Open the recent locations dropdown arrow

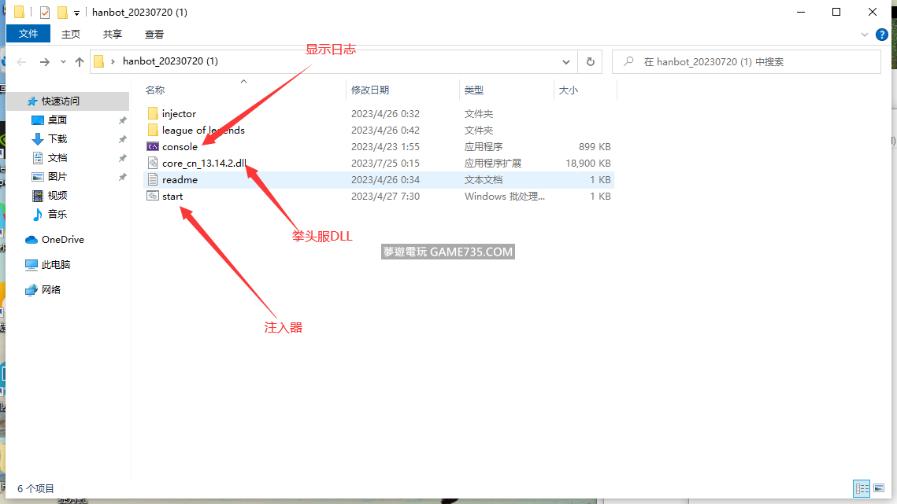pyautogui.click(x=63, y=61)
